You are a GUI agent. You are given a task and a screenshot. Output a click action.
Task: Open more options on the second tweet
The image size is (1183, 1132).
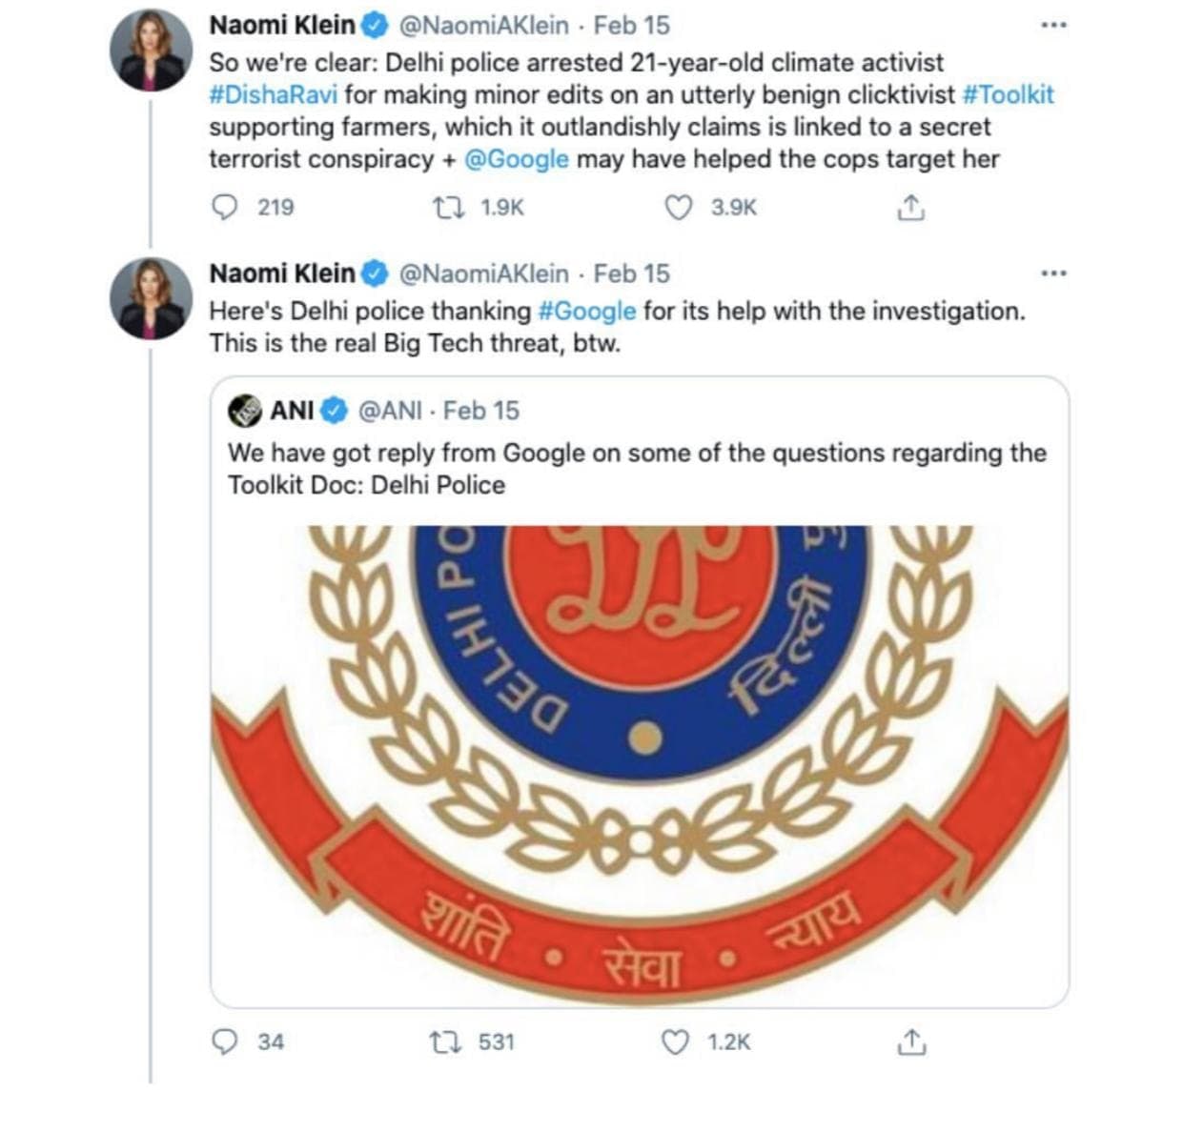(x=1053, y=274)
